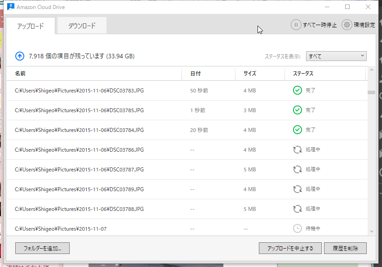Click the green completed check for DSC03785.JPG
382x267 pixels.
(x=297, y=110)
